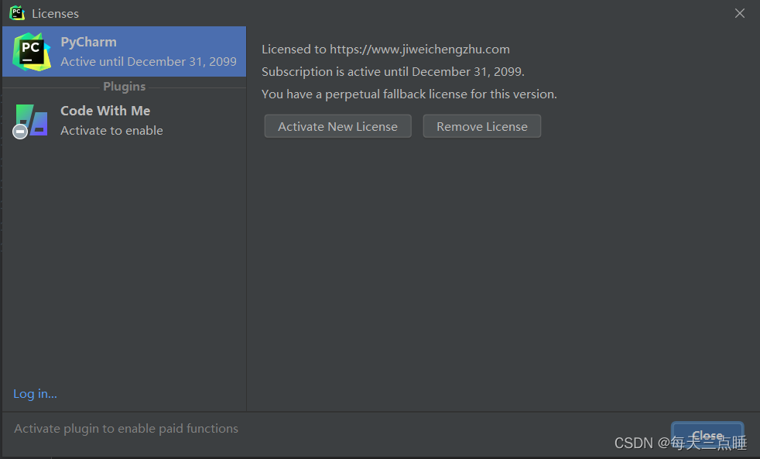Click the 'Activate to enable' status text
Image resolution: width=760 pixels, height=459 pixels.
[111, 130]
